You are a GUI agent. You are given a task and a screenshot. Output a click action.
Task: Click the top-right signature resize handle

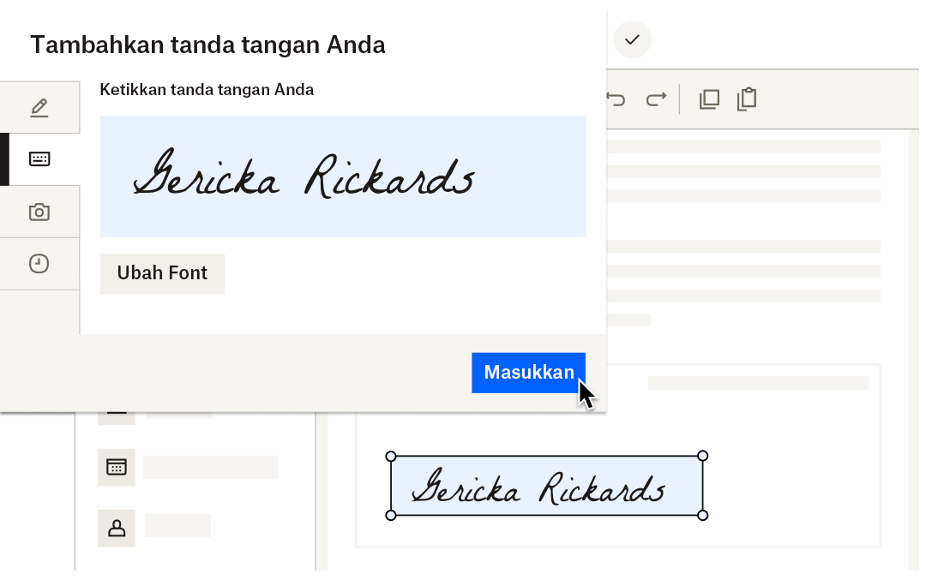click(703, 456)
